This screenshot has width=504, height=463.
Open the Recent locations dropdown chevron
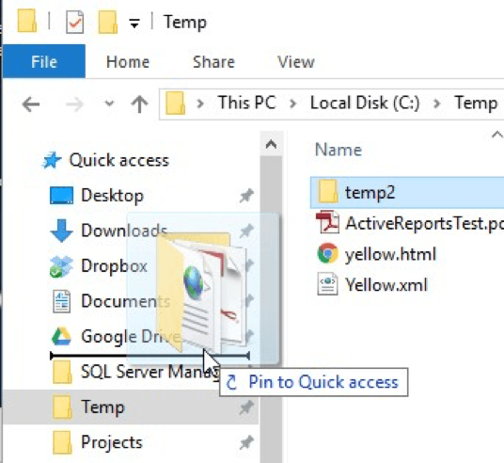click(109, 104)
